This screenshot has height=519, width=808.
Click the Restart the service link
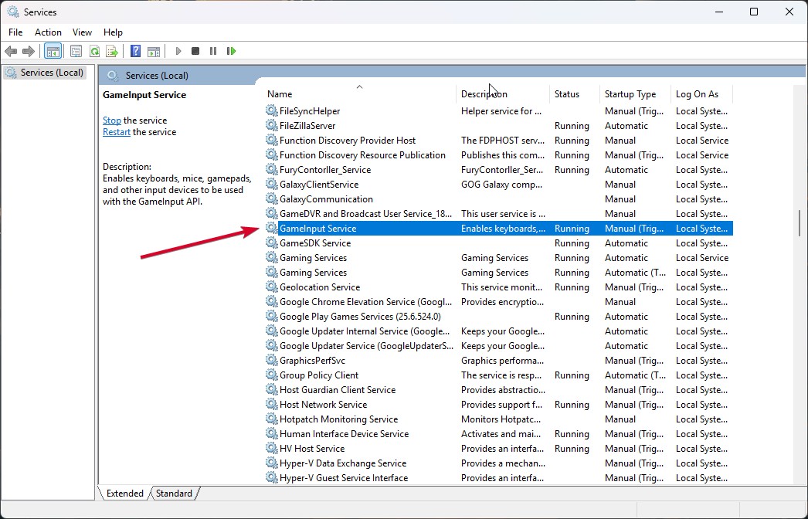116,131
